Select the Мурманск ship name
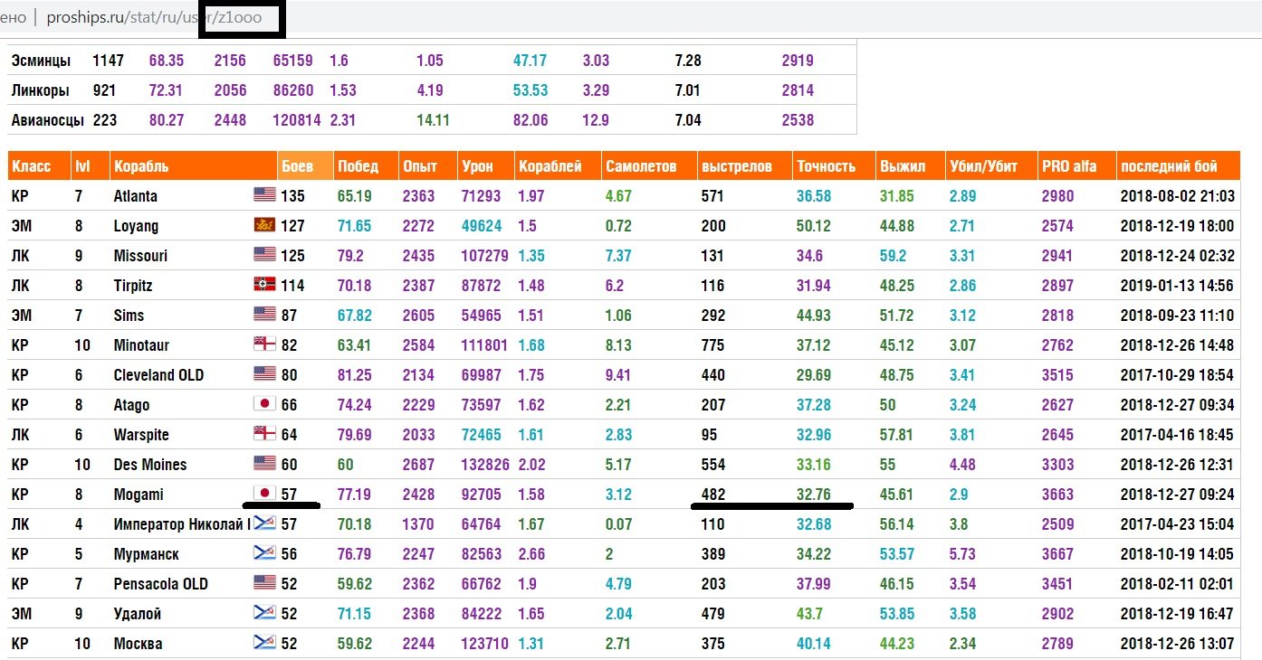1262x660 pixels. (x=146, y=554)
